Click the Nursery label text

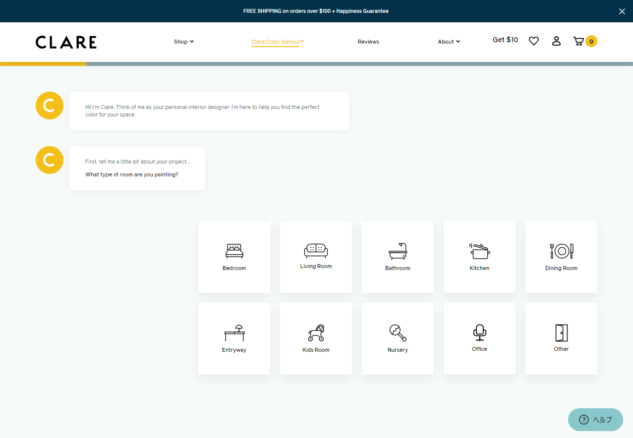pos(398,350)
